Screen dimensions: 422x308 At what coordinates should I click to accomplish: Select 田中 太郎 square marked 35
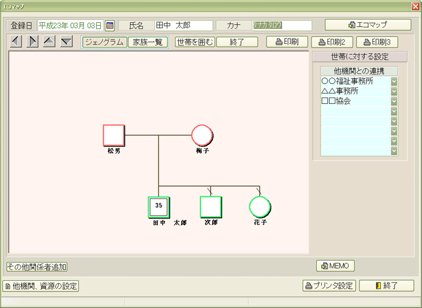tap(158, 207)
